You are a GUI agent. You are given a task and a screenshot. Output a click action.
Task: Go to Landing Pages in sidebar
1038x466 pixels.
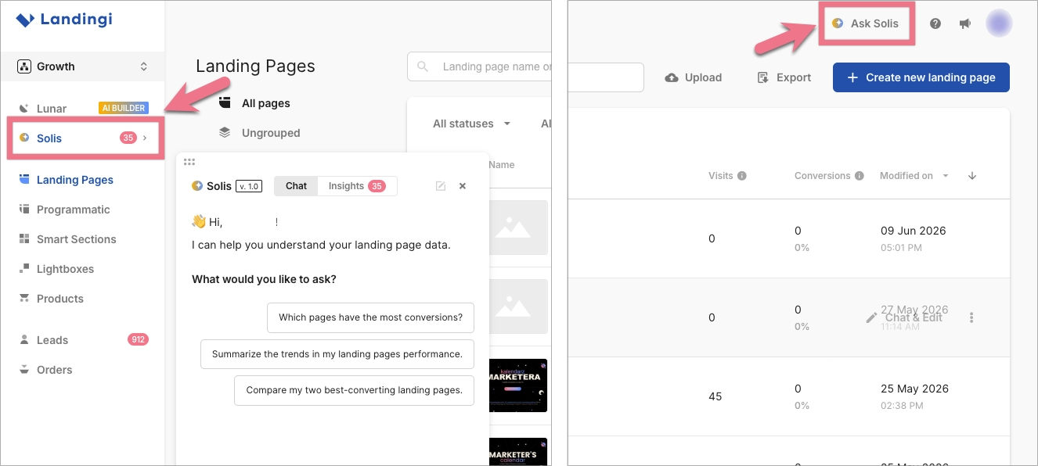click(75, 180)
